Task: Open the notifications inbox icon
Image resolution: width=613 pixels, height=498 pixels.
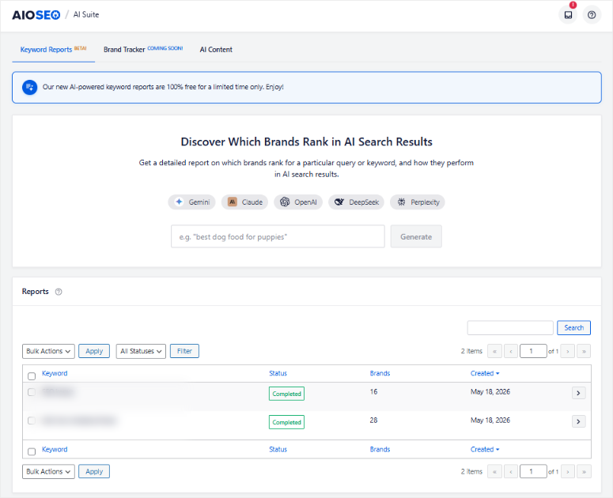Action: click(x=568, y=15)
